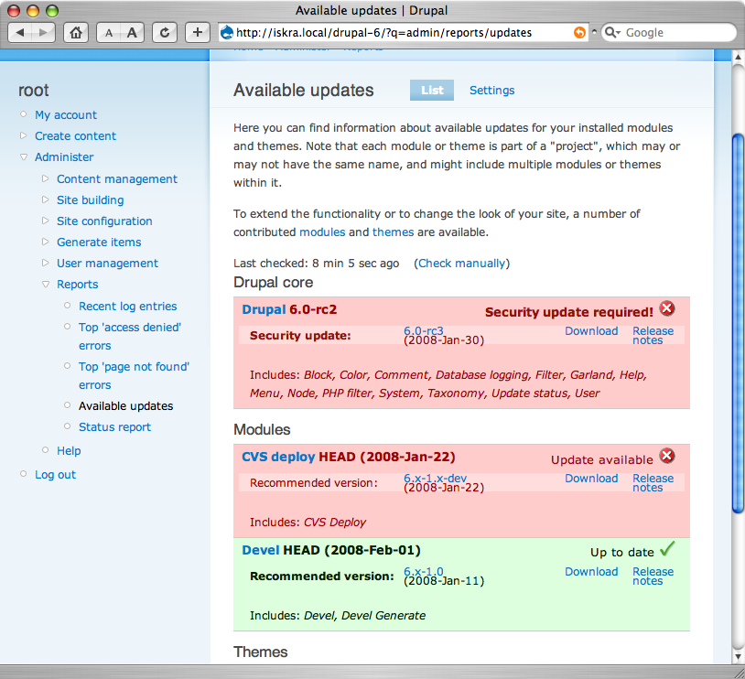The height and width of the screenshot is (679, 745).
Task: Open Release notes for CVS deploy
Action: point(653,483)
